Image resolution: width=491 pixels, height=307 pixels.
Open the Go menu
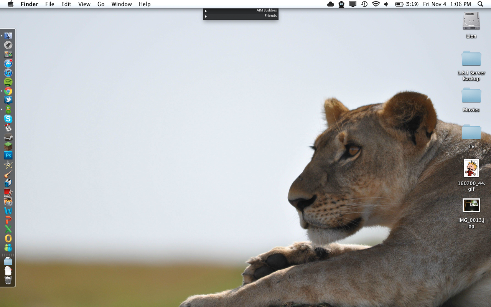101,4
